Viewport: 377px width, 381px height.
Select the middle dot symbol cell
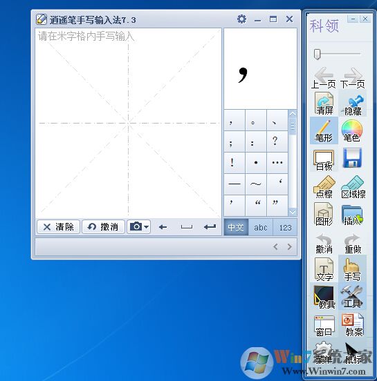[x=256, y=163]
